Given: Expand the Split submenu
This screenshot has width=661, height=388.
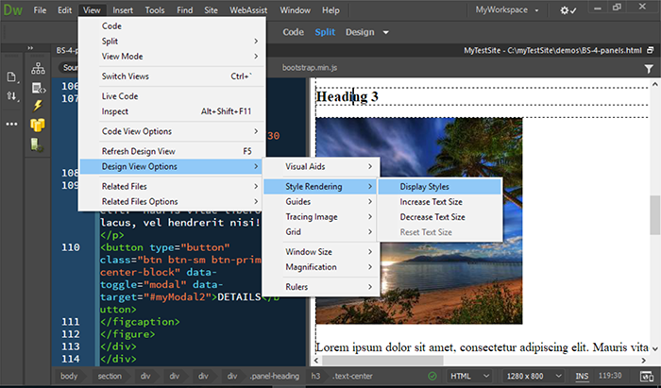Looking at the screenshot, I should [172, 42].
